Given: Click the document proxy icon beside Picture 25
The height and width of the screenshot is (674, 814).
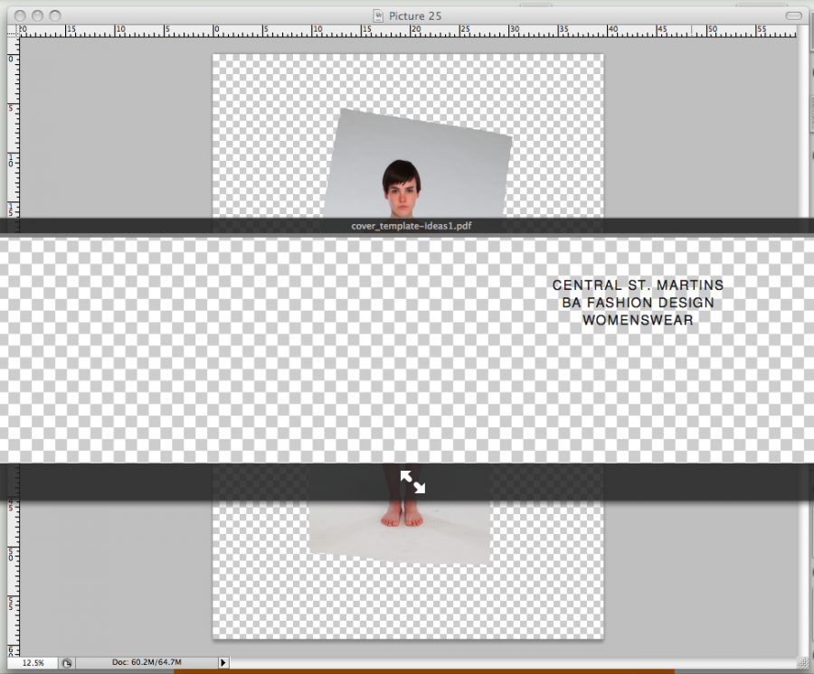Looking at the screenshot, I should [x=378, y=15].
